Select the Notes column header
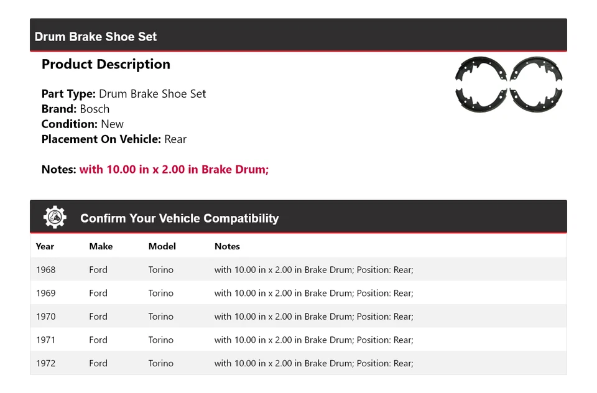Screen dimensions: 597x393 coord(227,246)
